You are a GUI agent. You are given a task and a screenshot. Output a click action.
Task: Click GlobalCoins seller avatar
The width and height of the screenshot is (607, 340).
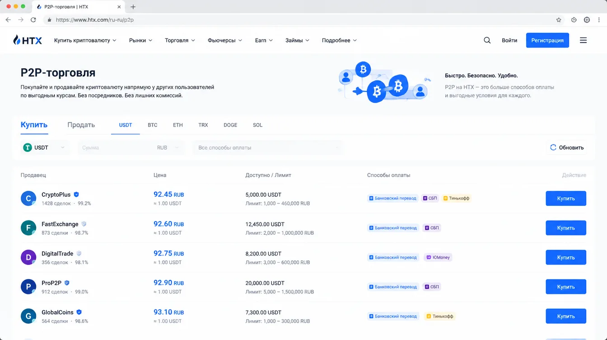coord(28,316)
